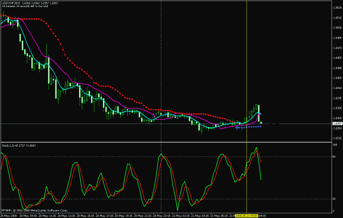Screen dimensions: 343x218
Task: Click the 1.0485 price scale label
Action: (x=338, y=38)
